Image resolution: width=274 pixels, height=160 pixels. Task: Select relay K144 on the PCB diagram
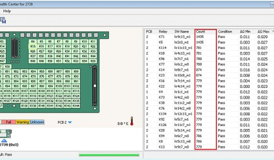point(76,106)
